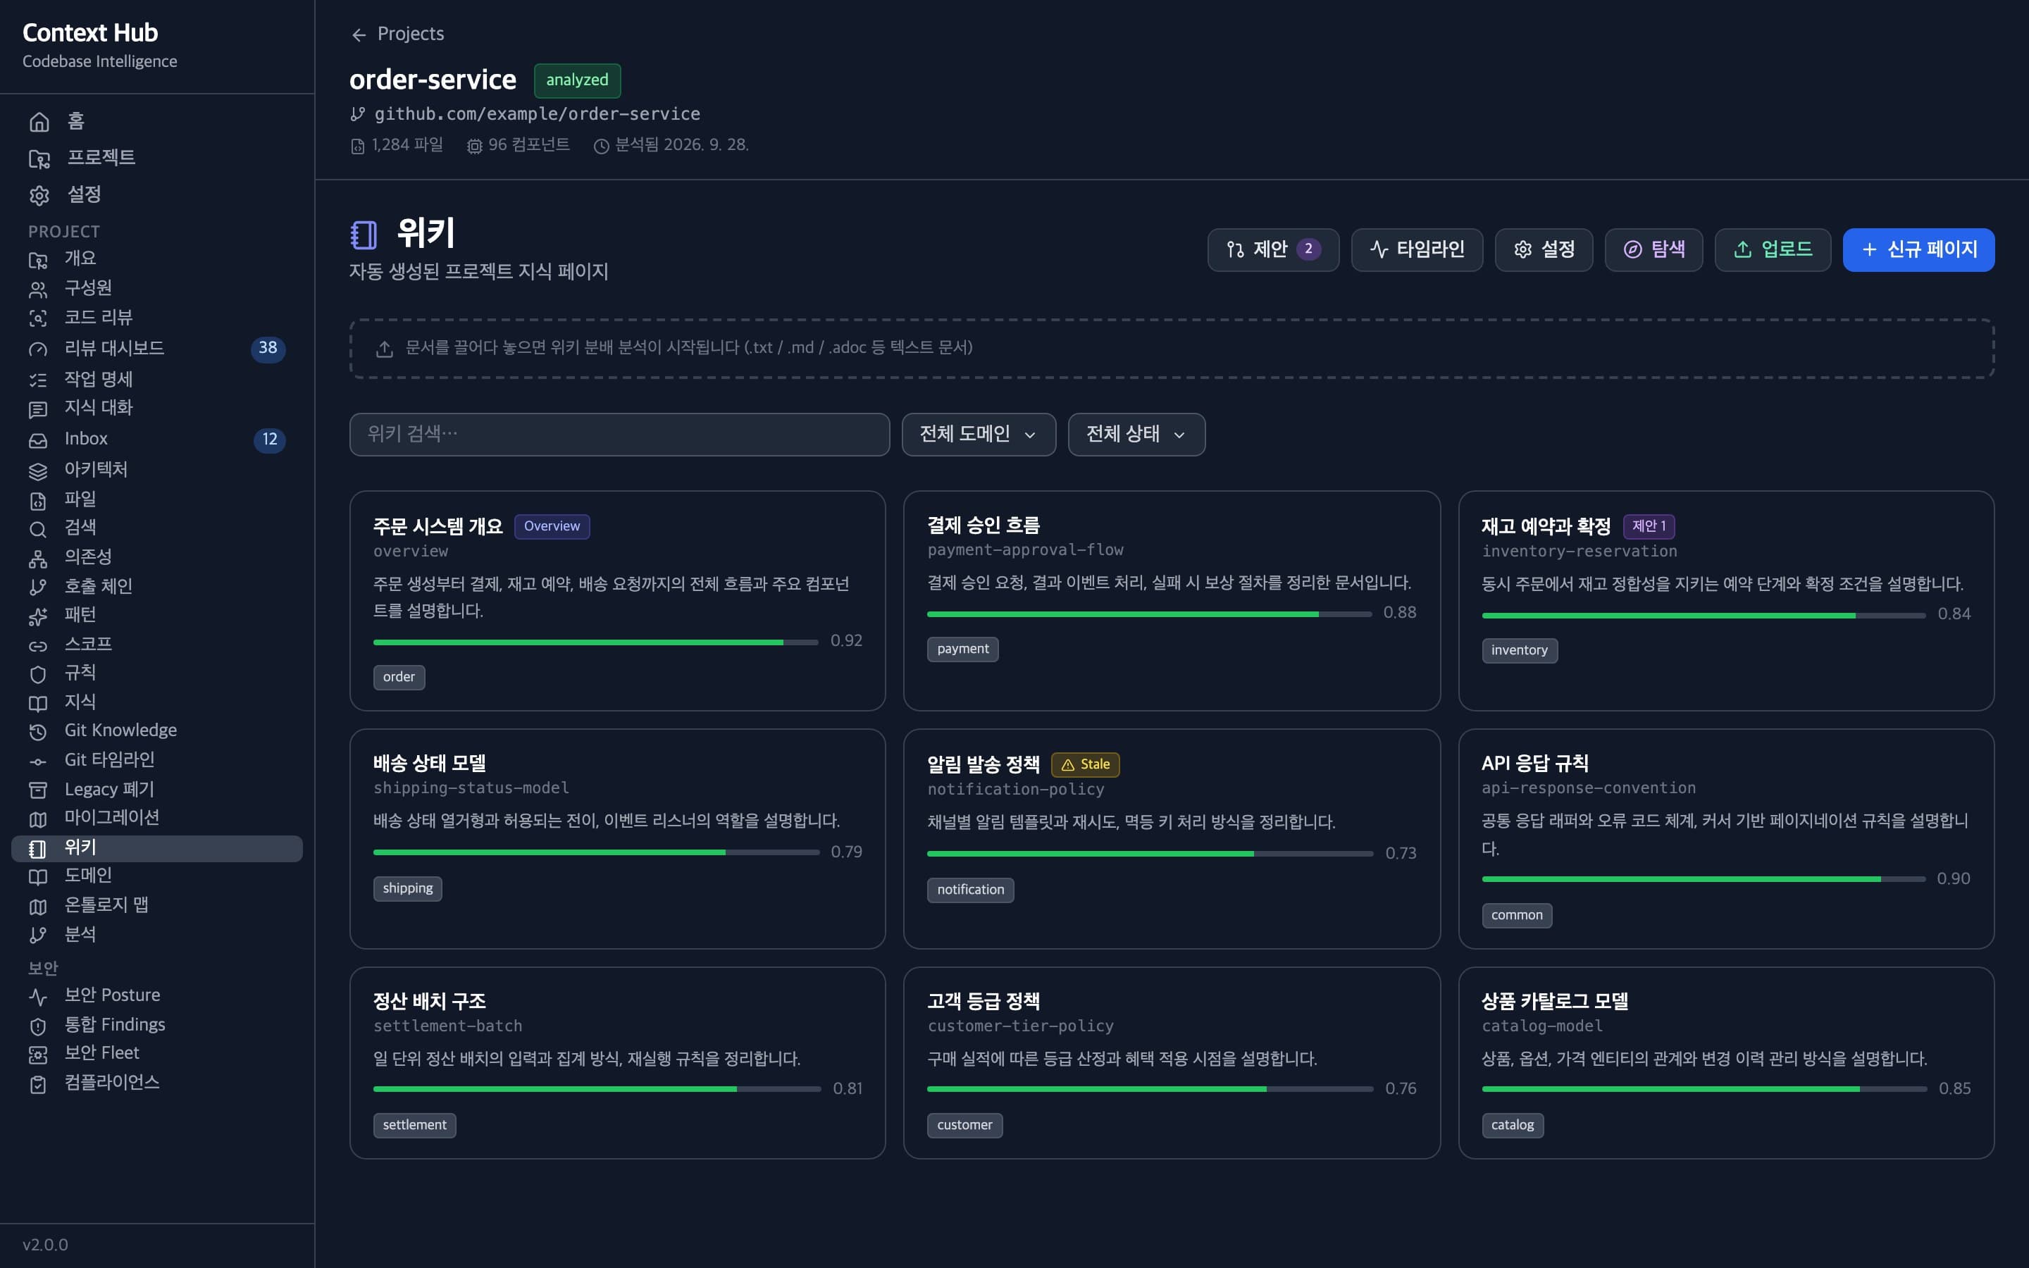Click the 0.73 progress bar on 알림 발송 정책

[x=1150, y=854]
